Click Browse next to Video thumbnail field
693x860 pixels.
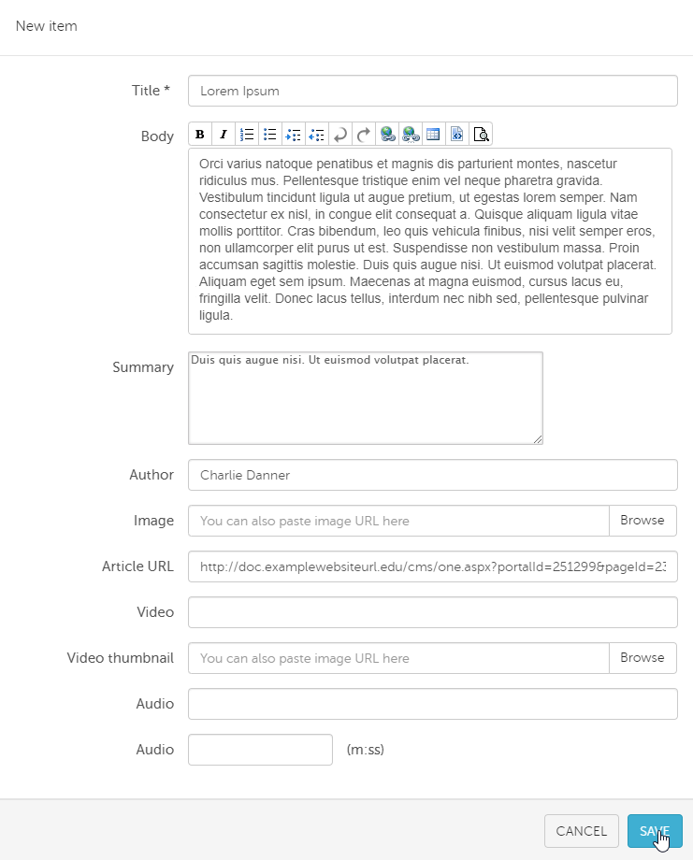(642, 657)
